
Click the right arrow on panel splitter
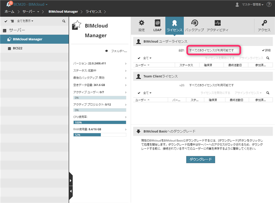(70, 181)
